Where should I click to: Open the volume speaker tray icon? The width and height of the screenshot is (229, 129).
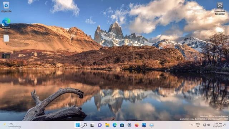[x=209, y=125]
